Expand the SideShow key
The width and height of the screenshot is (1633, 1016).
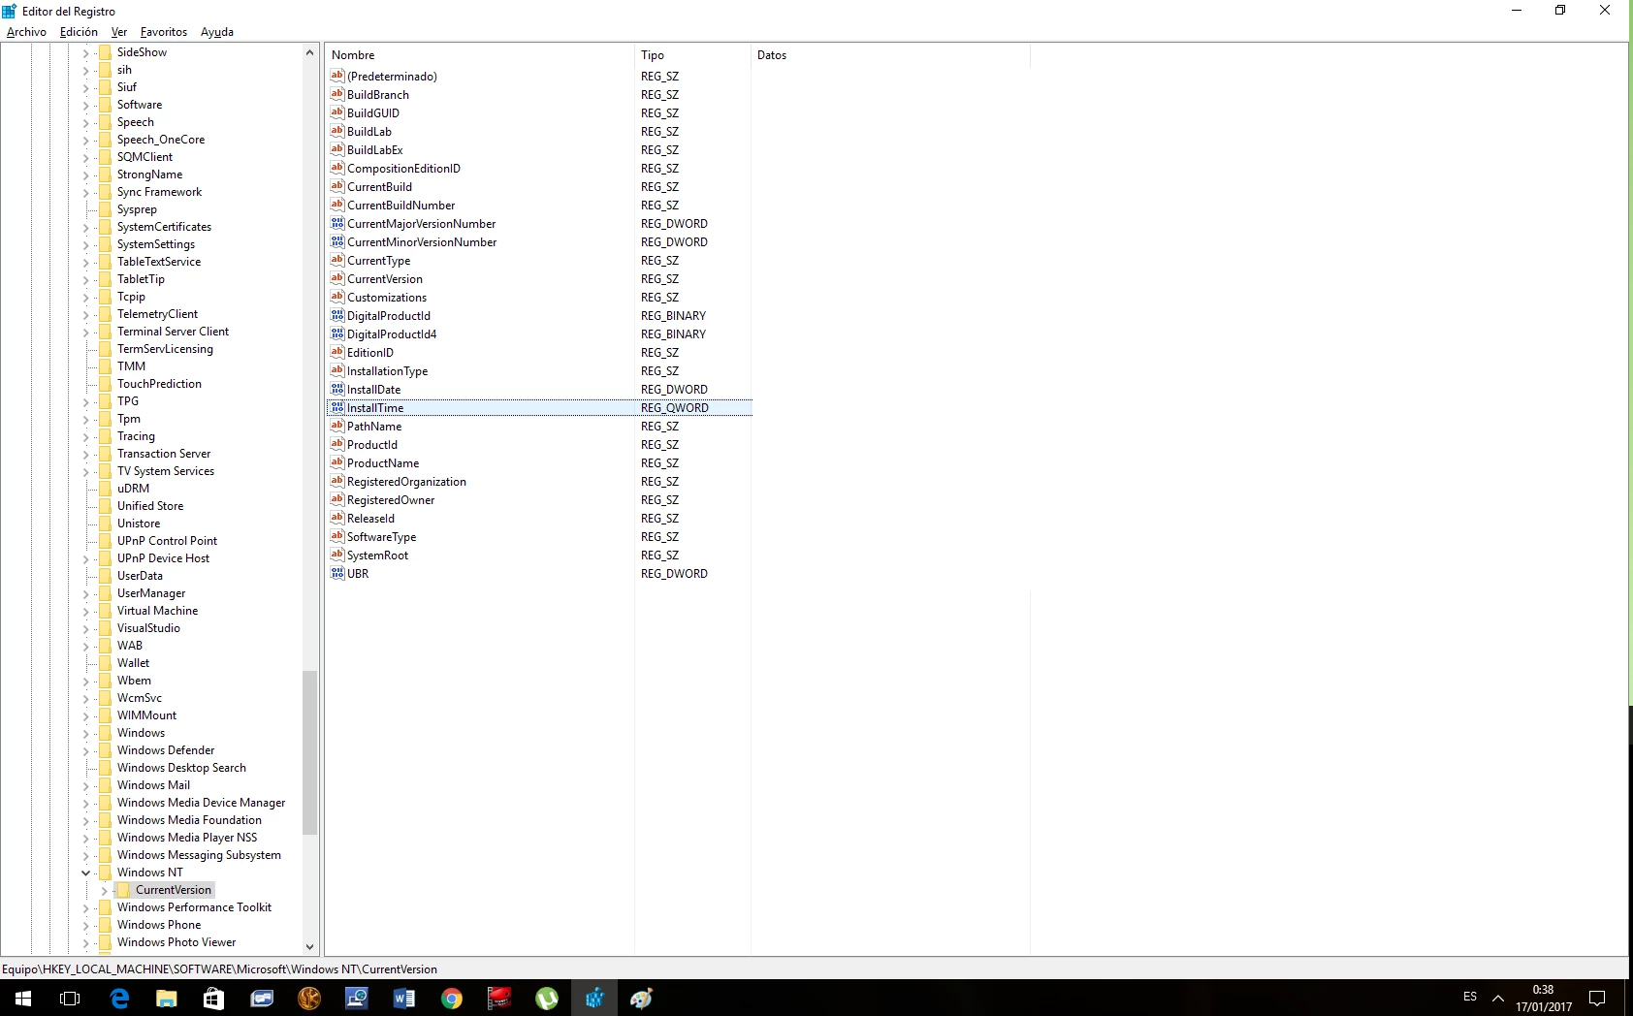(85, 52)
